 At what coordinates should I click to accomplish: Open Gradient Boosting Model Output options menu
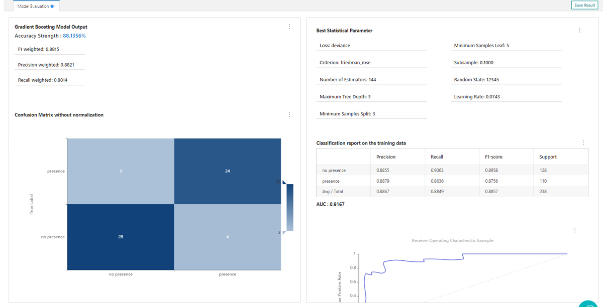(289, 26)
